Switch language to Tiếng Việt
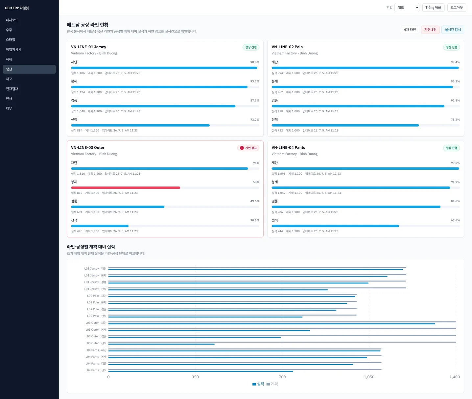Screen dimensions: 472x399 coord(433,8)
